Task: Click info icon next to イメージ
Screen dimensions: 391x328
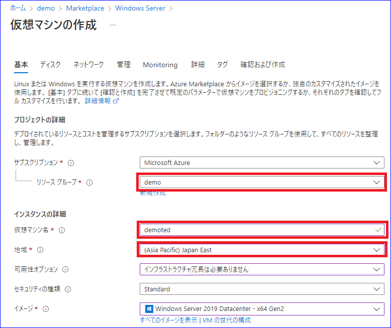Action: (x=46, y=309)
